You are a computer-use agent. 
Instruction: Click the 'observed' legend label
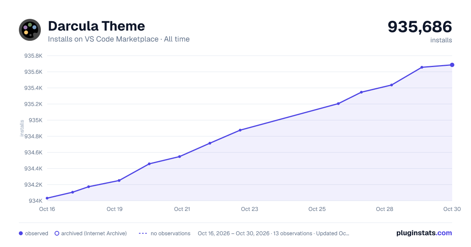click(37, 233)
